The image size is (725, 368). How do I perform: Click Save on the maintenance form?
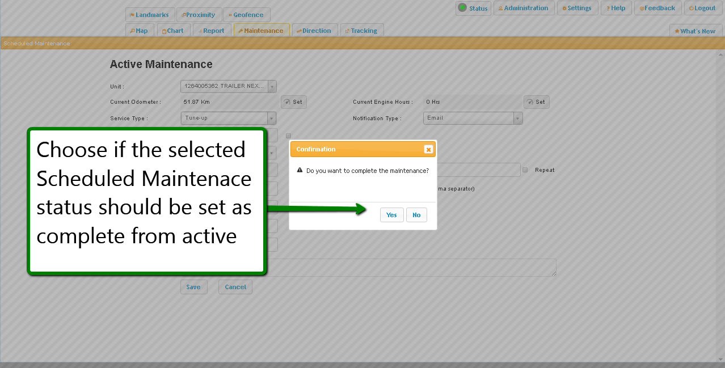[193, 287]
